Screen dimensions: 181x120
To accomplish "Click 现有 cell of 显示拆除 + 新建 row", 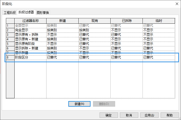I will click(95, 48).
